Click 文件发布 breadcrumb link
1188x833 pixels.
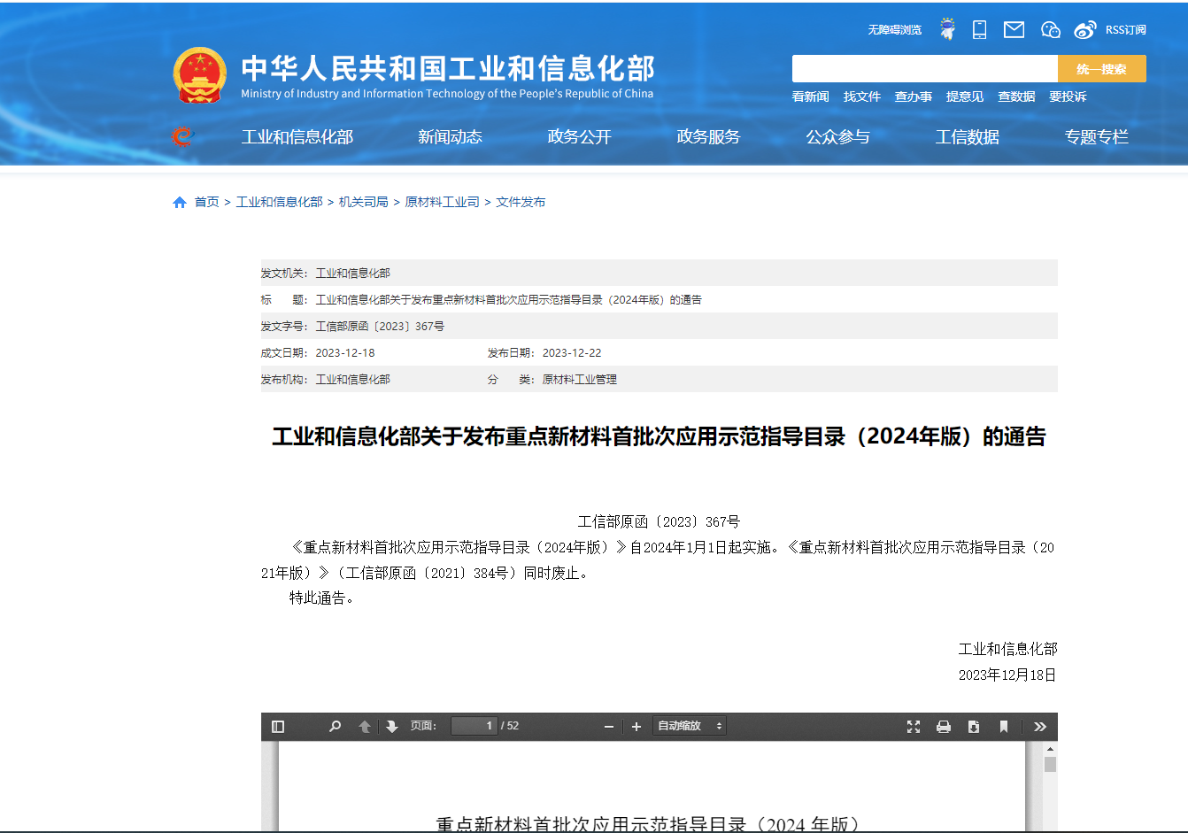(x=521, y=203)
